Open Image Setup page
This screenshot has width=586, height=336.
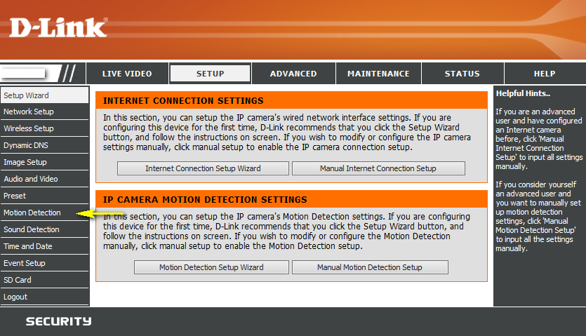pos(25,162)
